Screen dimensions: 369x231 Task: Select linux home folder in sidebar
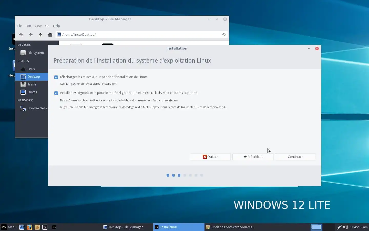(x=32, y=69)
